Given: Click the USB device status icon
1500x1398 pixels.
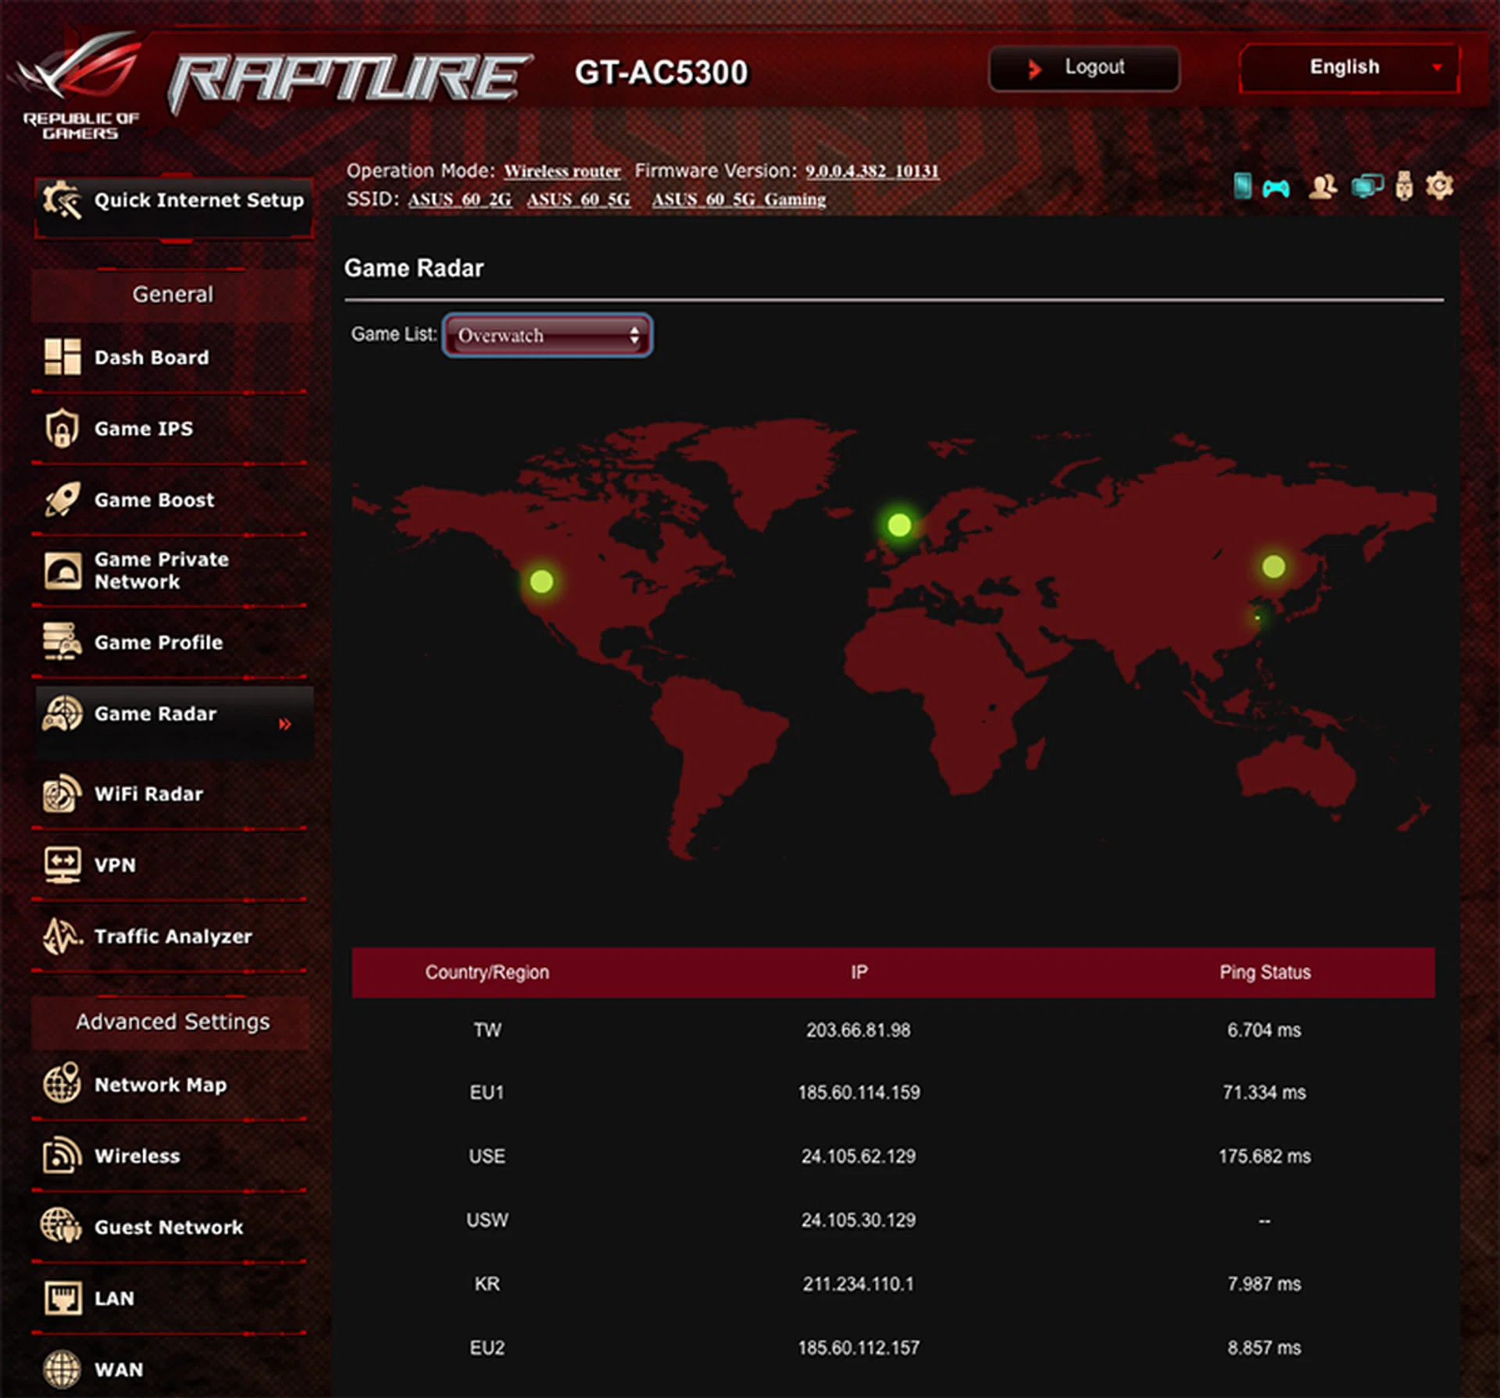Looking at the screenshot, I should pos(1404,186).
